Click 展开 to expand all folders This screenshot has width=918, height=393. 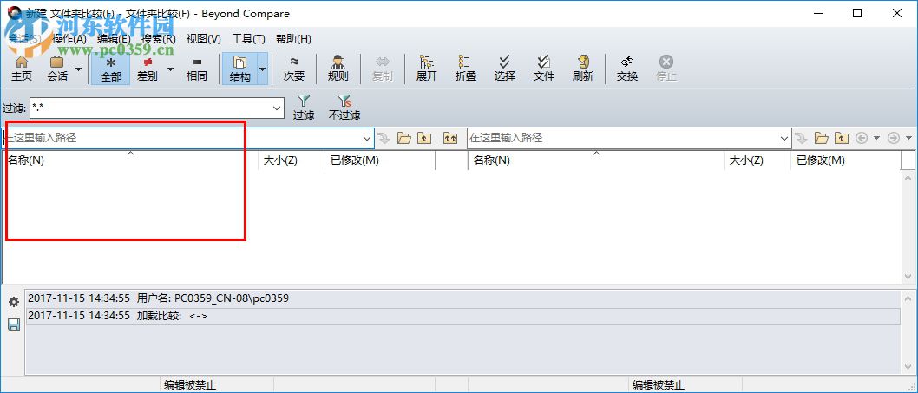[x=427, y=69]
